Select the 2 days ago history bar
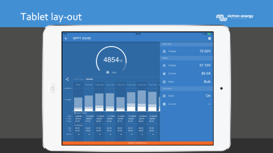Screen dimensions: 273x153 click(99, 102)
